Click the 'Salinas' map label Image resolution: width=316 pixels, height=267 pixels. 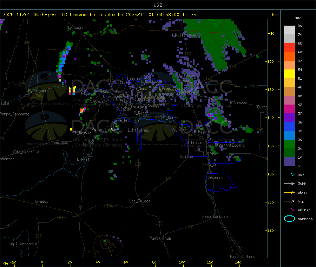[x=61, y=142]
